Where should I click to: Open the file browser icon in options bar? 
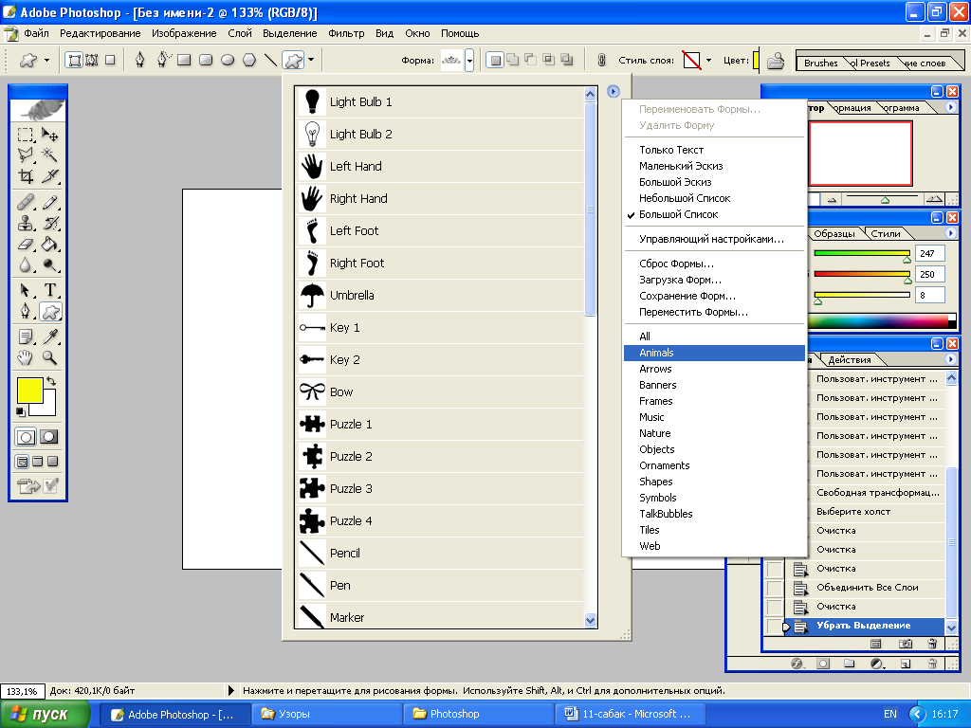pos(776,61)
